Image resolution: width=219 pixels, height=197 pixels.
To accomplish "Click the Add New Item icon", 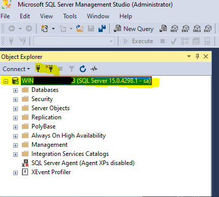I will [62, 28].
